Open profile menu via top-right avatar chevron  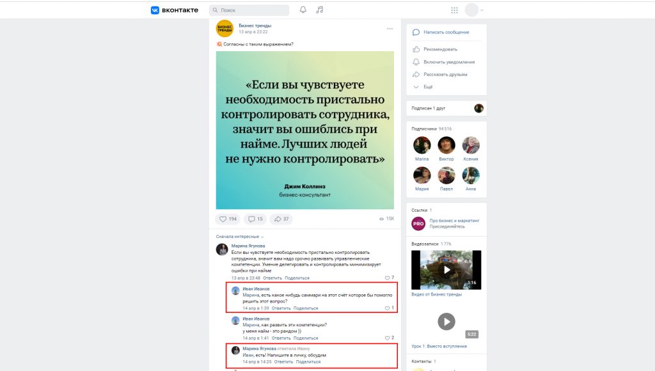(x=481, y=10)
